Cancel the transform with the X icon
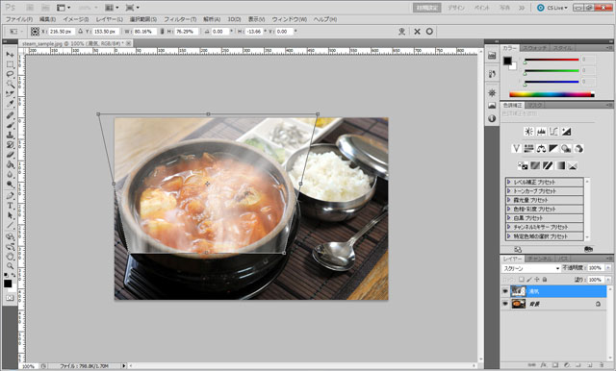The height and width of the screenshot is (371, 616). click(x=417, y=32)
